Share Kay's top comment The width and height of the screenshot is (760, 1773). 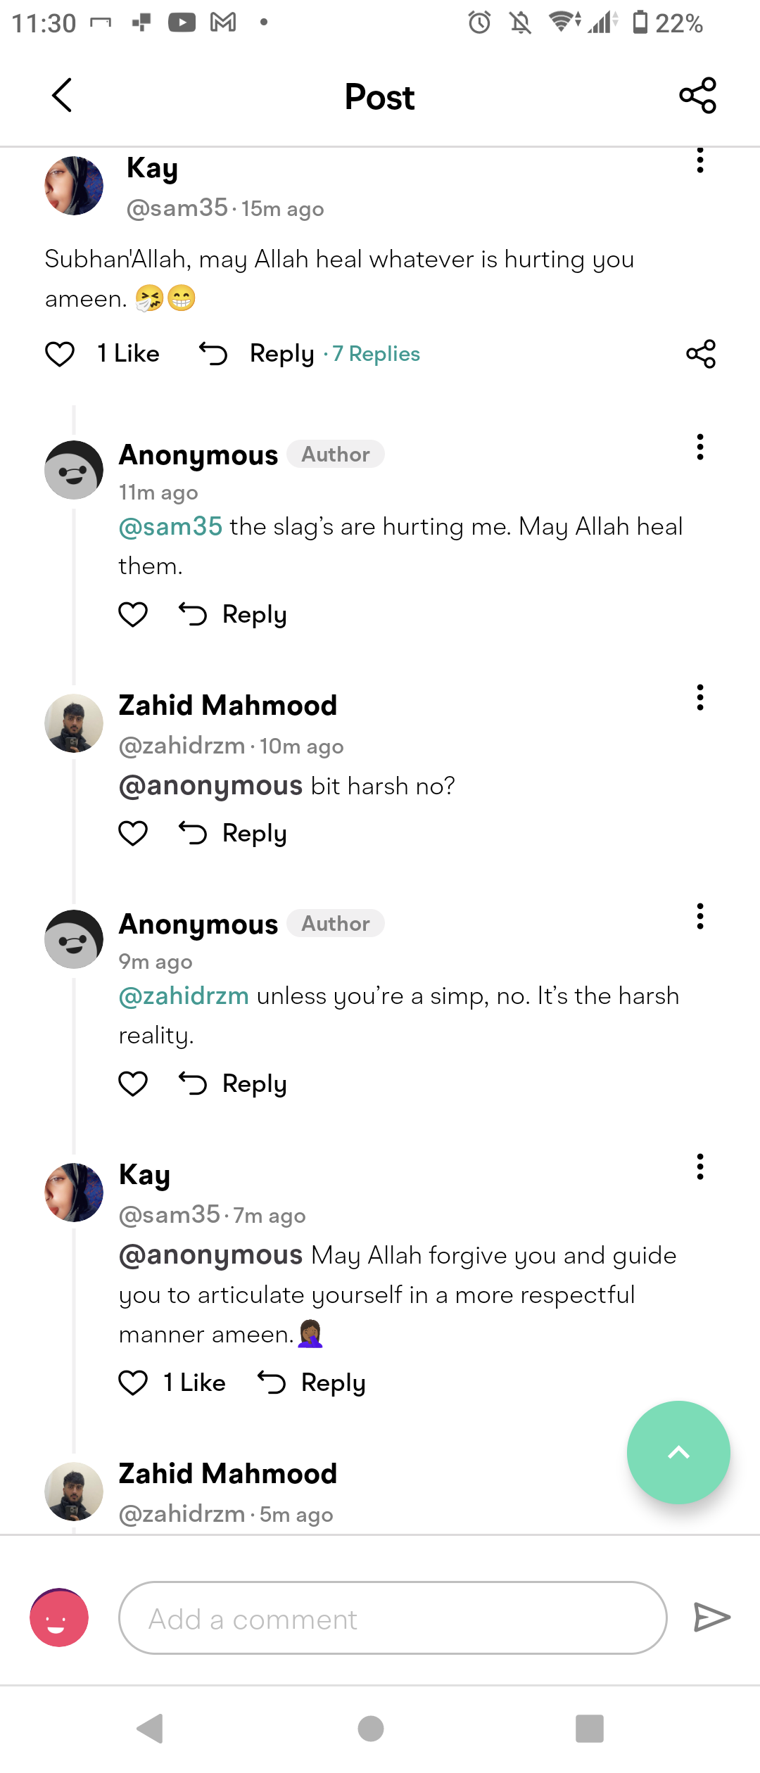(700, 354)
